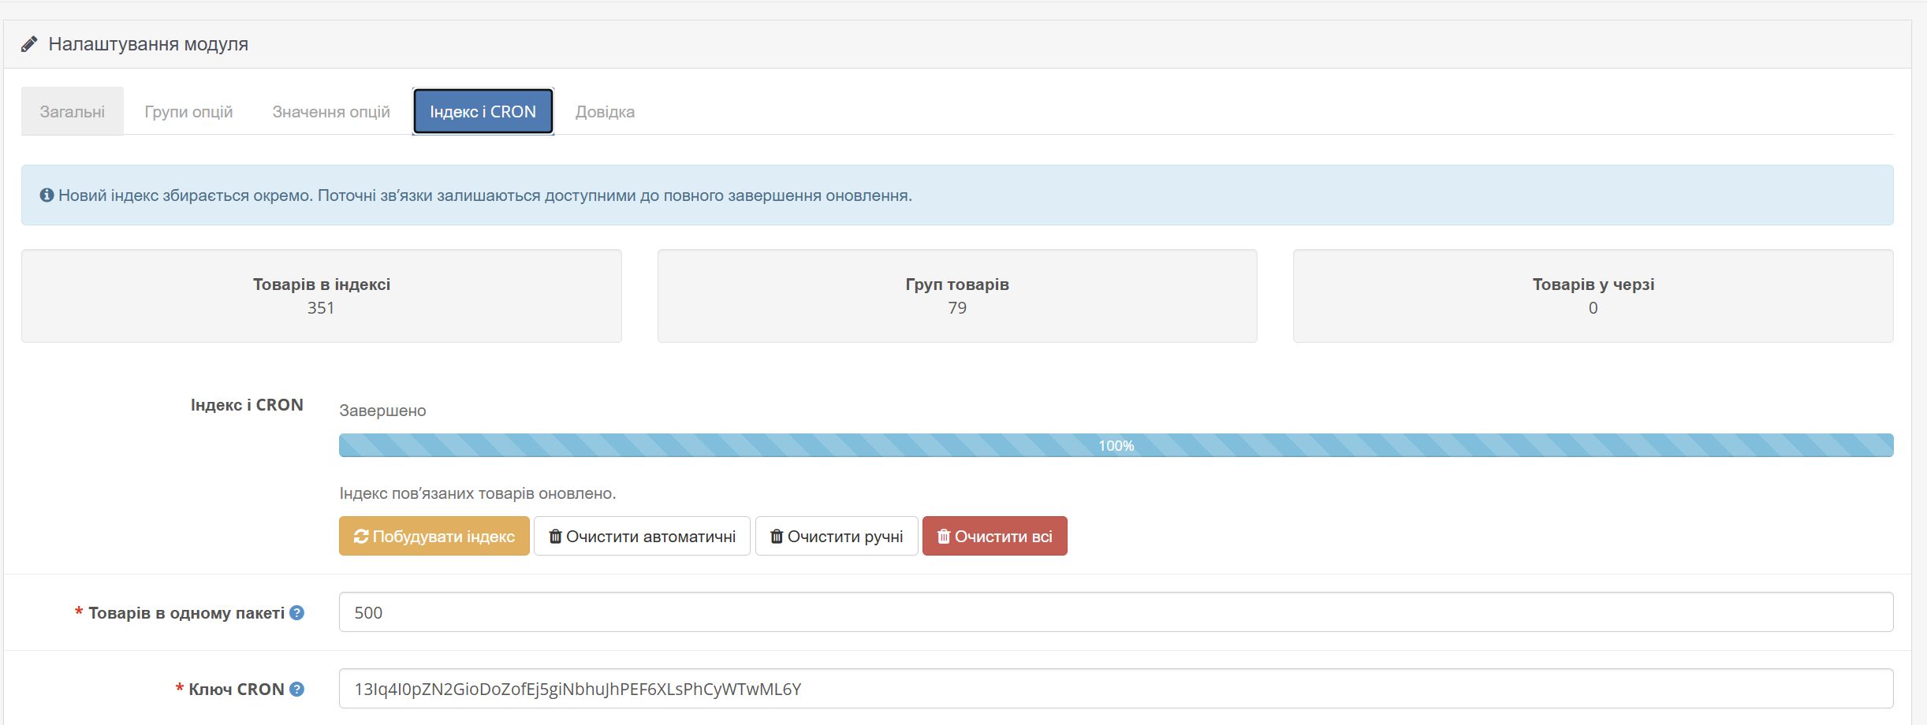Open the Загальні tab

73,112
